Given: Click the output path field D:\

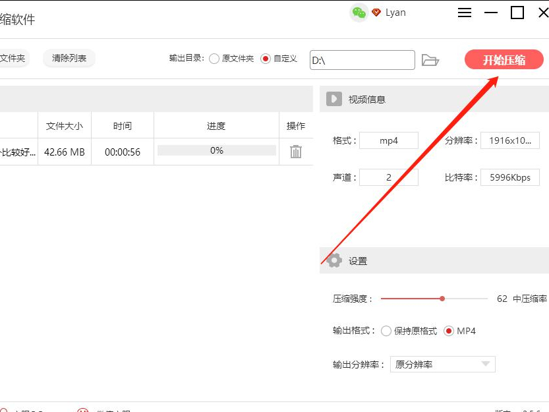Looking at the screenshot, I should 362,60.
